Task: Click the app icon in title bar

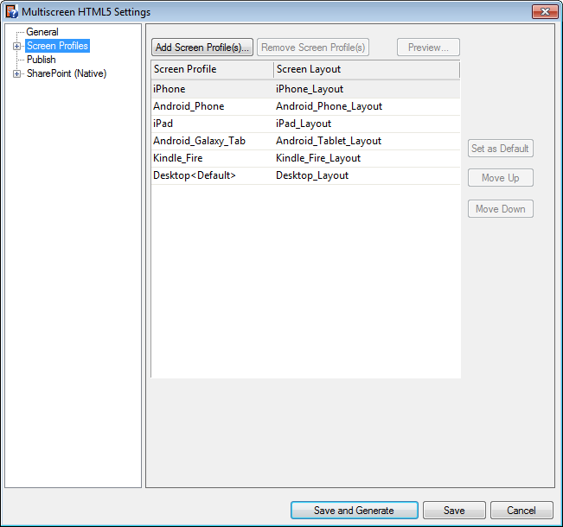Action: (12, 12)
